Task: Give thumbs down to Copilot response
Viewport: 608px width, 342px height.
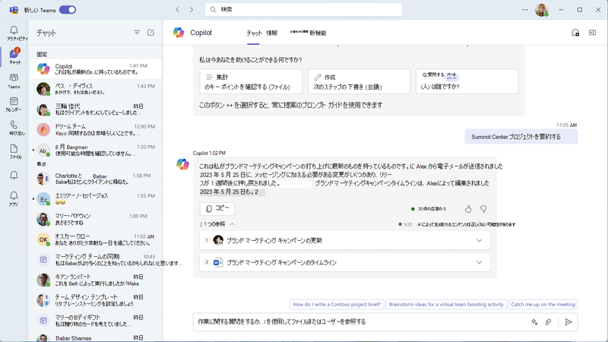Action: [483, 209]
